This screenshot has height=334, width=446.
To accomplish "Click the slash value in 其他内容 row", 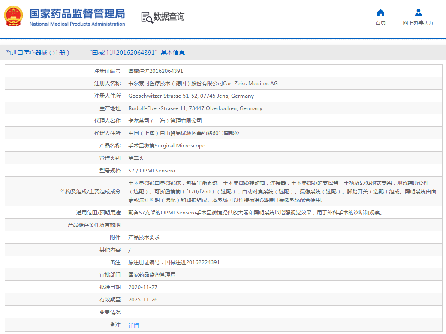I will [130, 250].
